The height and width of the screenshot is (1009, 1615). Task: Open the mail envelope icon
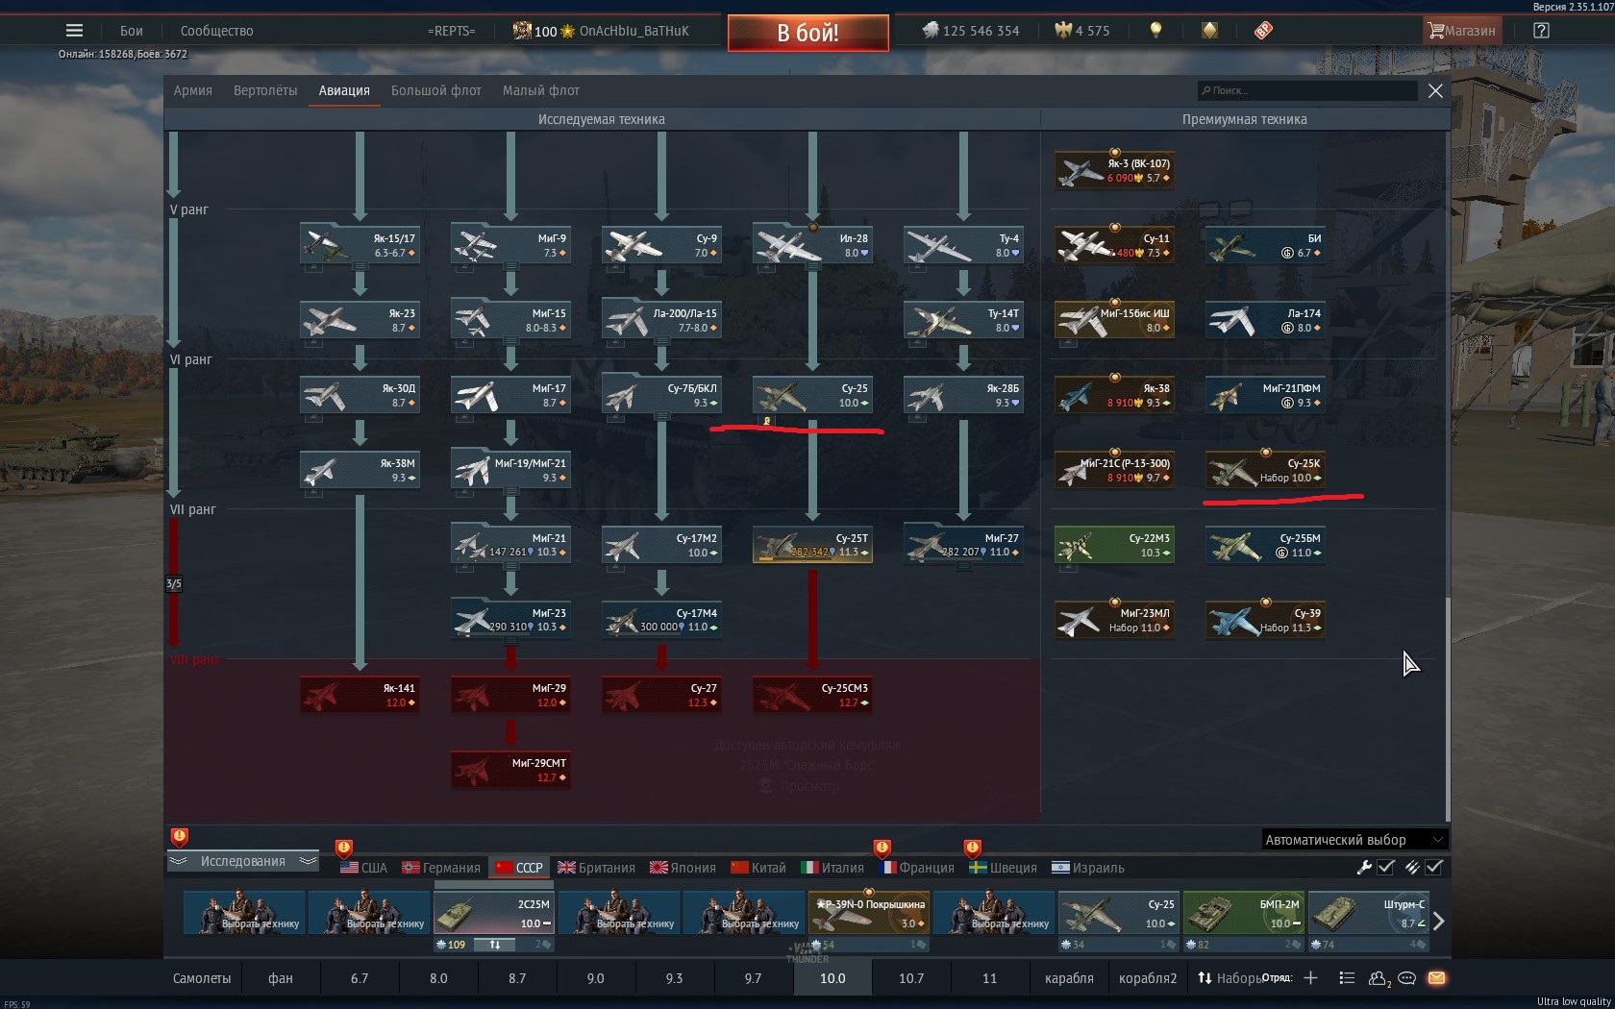1436,978
